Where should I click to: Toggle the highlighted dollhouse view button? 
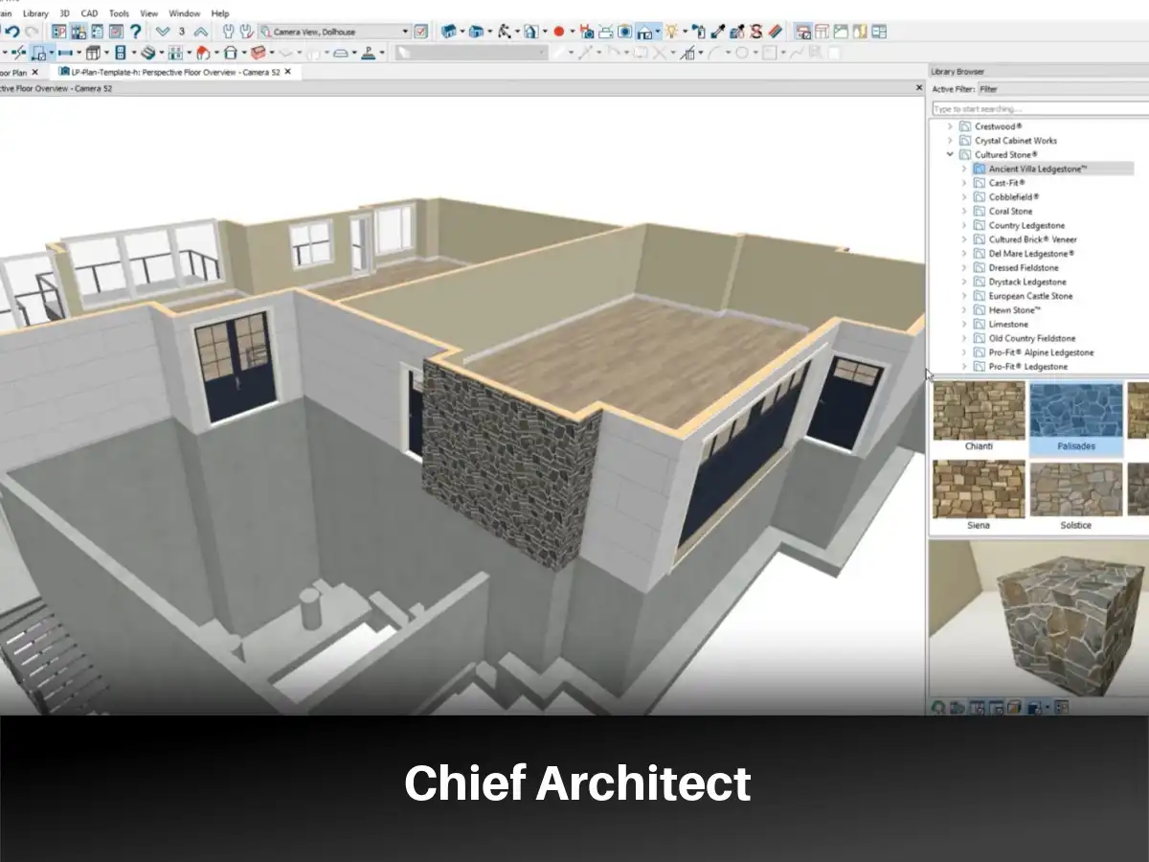(x=644, y=32)
